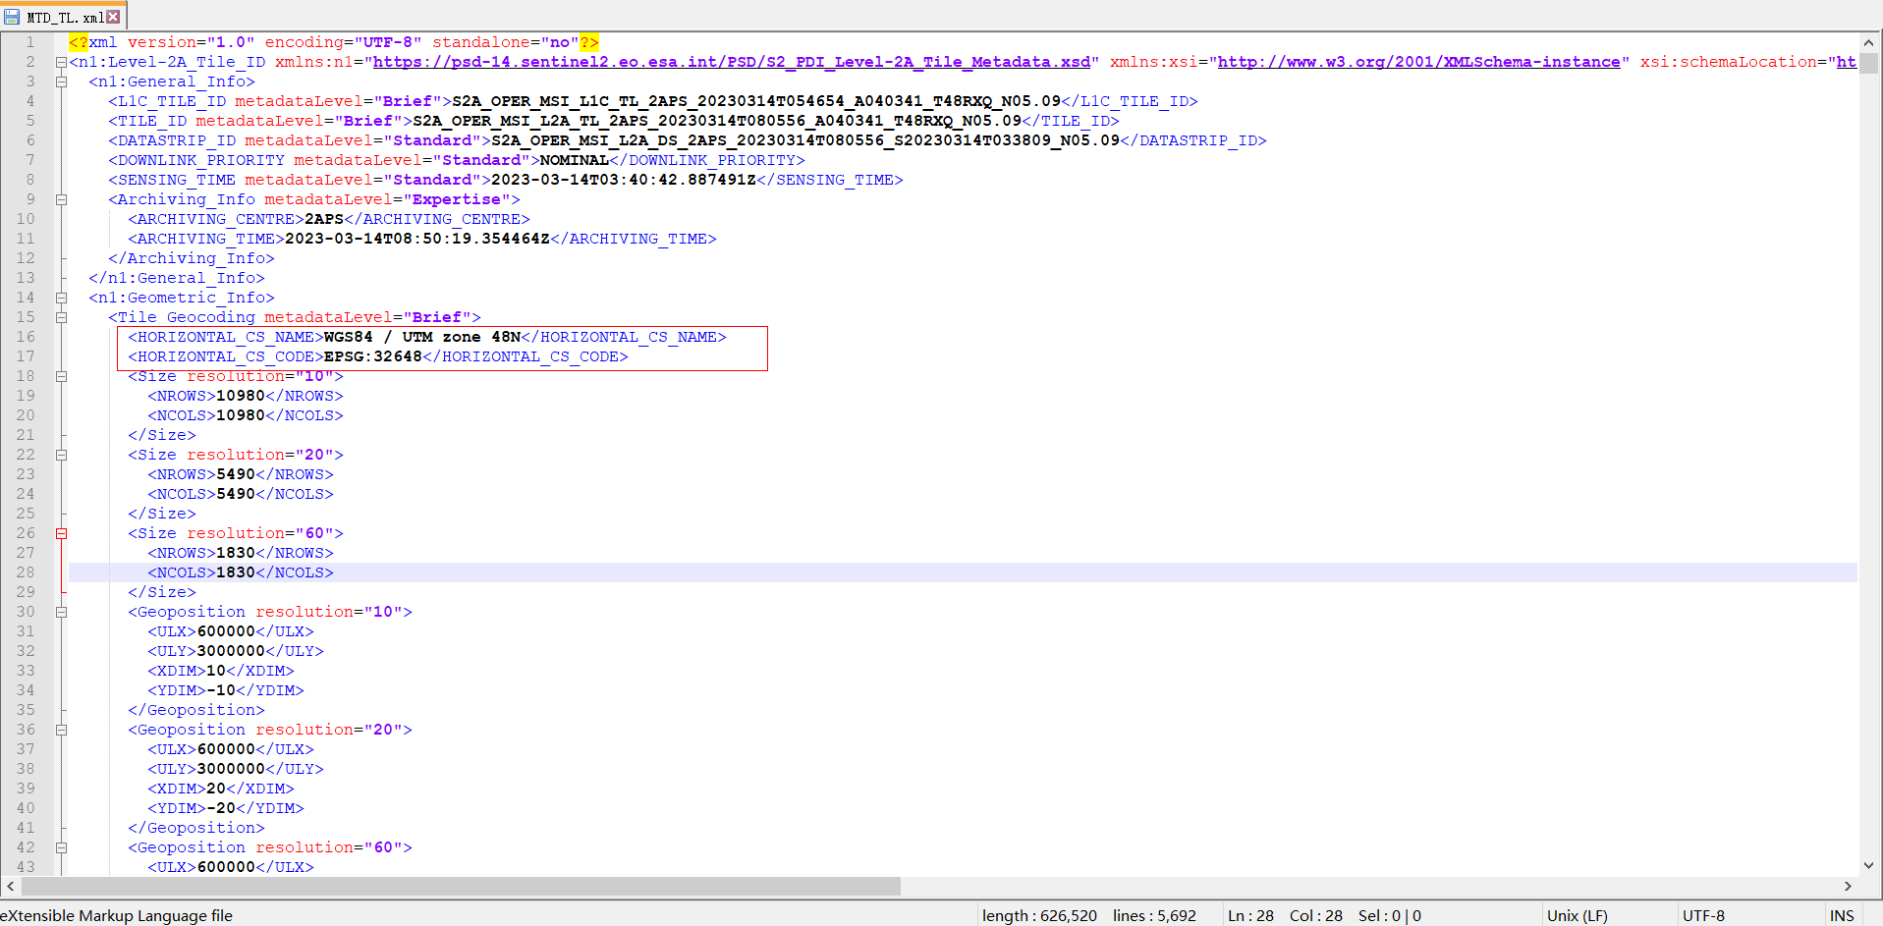The width and height of the screenshot is (1883, 926).
Task: Collapse the Geoposition resolution="20" fold marker
Action: [x=61, y=730]
